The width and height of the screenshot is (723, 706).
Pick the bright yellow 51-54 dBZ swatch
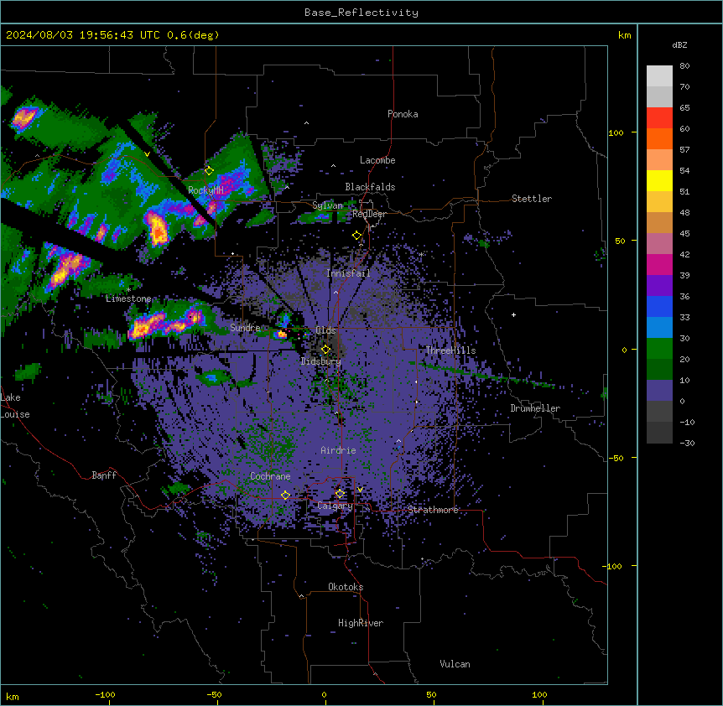coord(659,180)
